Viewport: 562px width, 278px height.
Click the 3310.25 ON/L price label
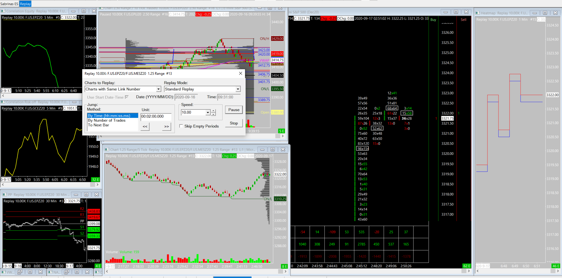(x=280, y=199)
